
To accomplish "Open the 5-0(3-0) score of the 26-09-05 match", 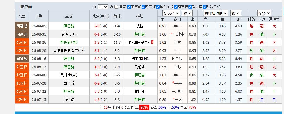I will point(101,26).
